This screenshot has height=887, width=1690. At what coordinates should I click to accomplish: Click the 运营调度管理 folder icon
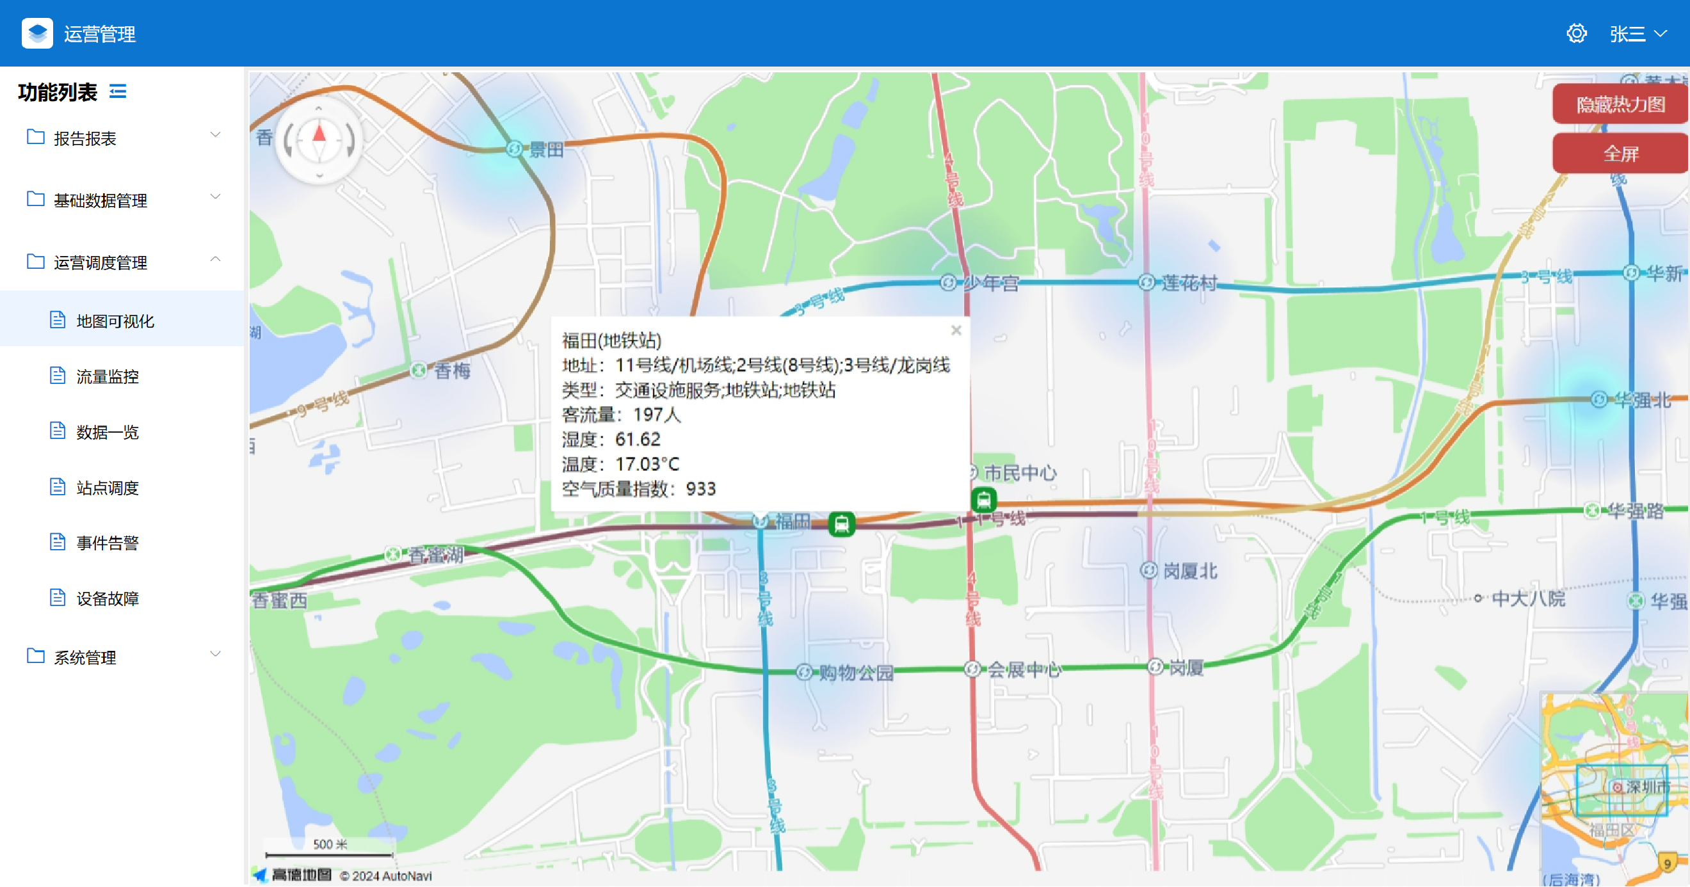[x=35, y=260]
